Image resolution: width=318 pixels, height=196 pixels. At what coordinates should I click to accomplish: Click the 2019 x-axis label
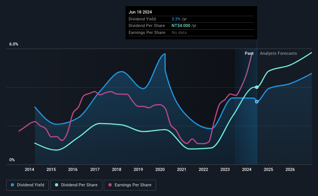pos(138,169)
